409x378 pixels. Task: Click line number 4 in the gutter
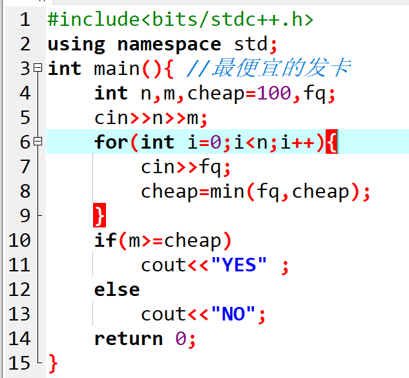click(x=25, y=93)
